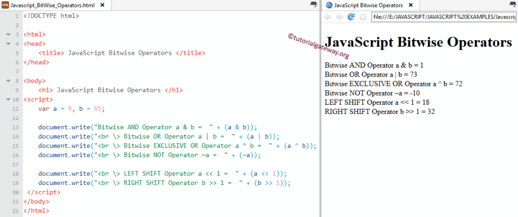This screenshot has width=518, height=217.
Task: Click the globe icon on browser tab
Action: click(329, 5)
